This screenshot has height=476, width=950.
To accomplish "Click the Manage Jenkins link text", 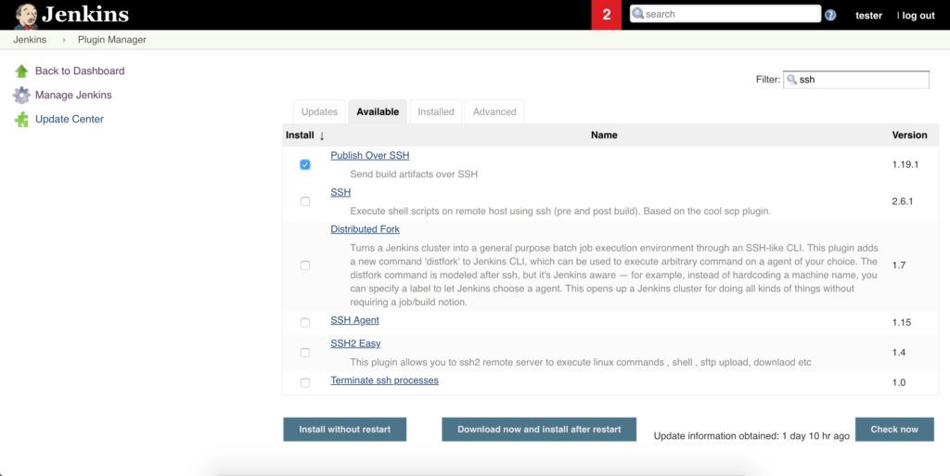I will pyautogui.click(x=73, y=95).
